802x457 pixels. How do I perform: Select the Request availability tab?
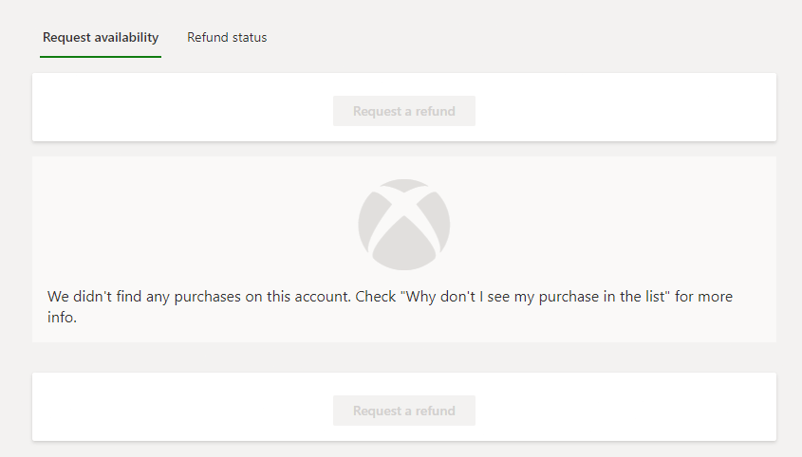[101, 37]
